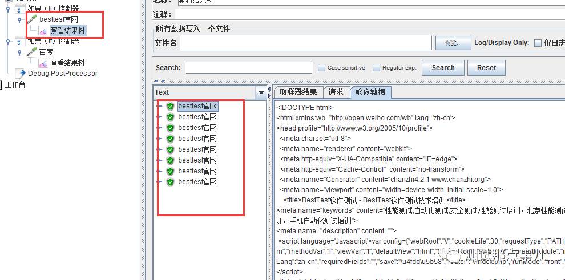The height and width of the screenshot is (280, 565).
Task: Select the 响应数据 tab
Action: [x=370, y=92]
